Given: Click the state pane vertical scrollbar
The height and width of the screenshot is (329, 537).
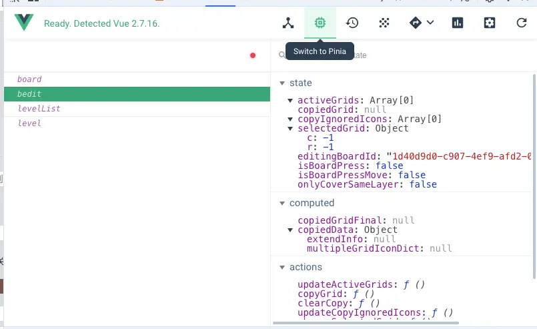Looking at the screenshot, I should coord(534,176).
